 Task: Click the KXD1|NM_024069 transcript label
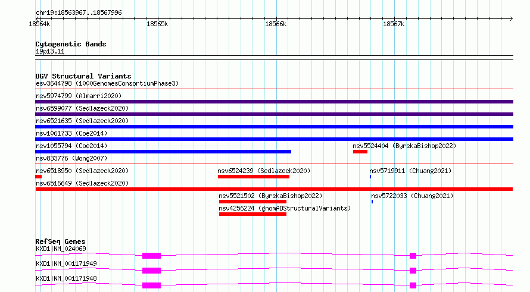click(x=61, y=249)
